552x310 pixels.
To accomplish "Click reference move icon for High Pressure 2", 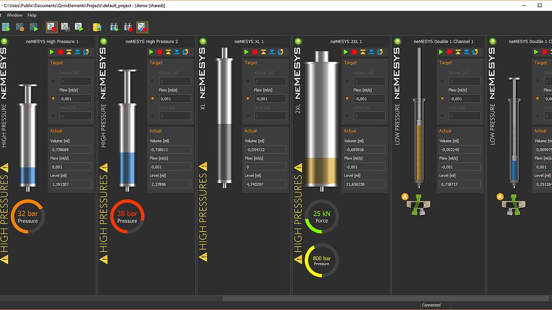I will pos(186,52).
